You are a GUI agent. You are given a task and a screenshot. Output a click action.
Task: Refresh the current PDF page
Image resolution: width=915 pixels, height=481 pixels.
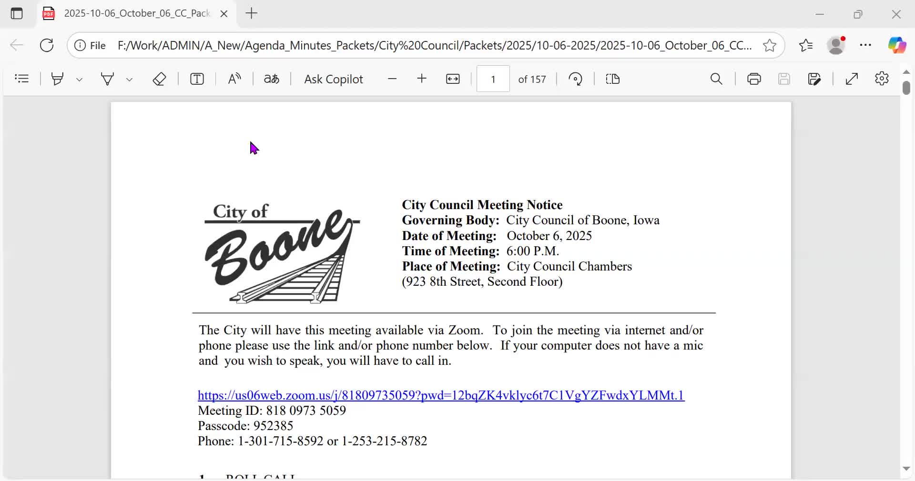pos(47,45)
